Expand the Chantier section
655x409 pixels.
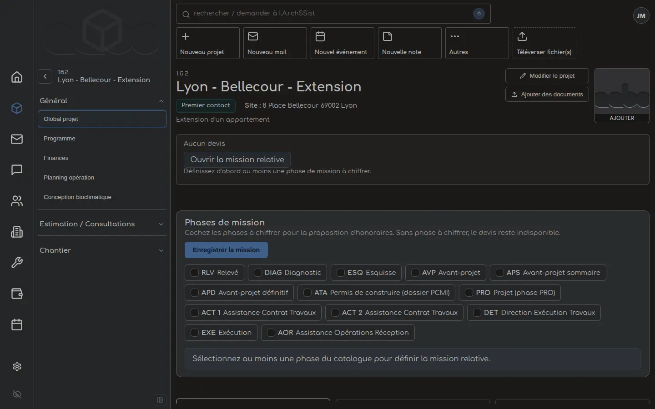coord(102,250)
